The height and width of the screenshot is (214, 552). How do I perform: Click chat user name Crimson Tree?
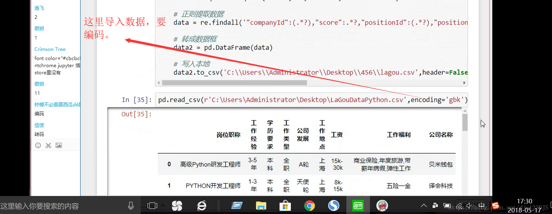point(50,49)
